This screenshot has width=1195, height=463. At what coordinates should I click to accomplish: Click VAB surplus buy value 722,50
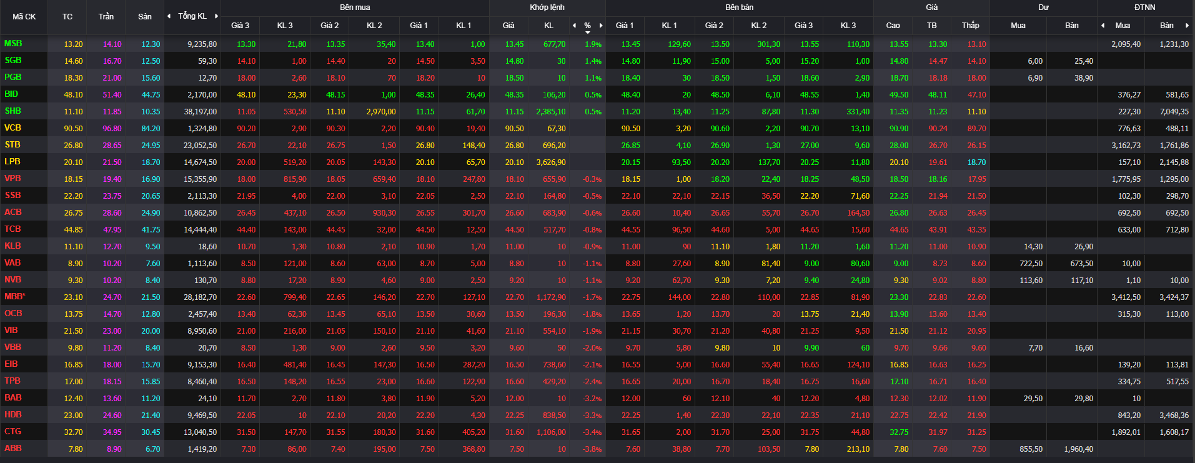1031,264
